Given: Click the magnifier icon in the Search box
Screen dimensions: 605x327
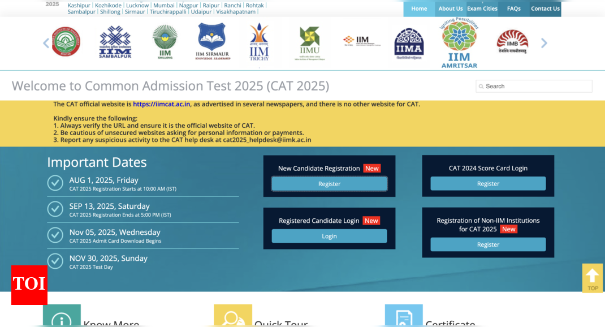Looking at the screenshot, I should coord(481,87).
